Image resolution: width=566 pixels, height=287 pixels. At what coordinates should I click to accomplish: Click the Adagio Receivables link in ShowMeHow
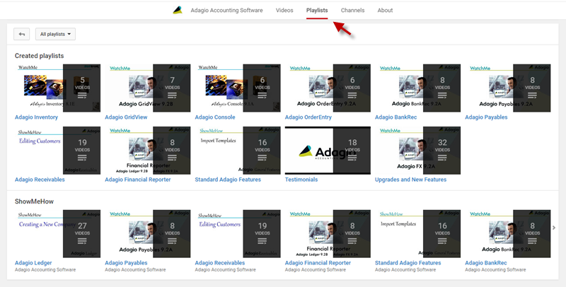[x=220, y=263]
